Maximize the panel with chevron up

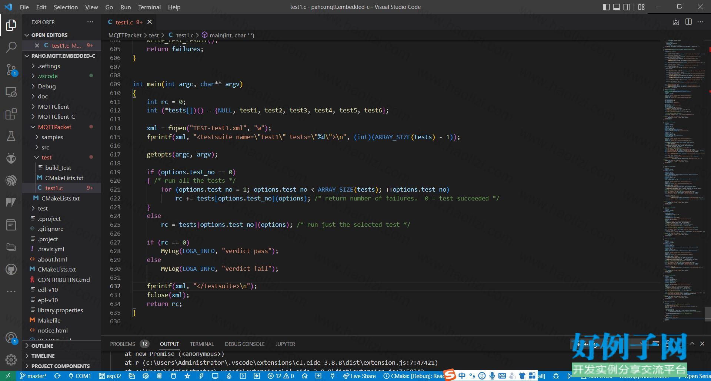click(692, 344)
